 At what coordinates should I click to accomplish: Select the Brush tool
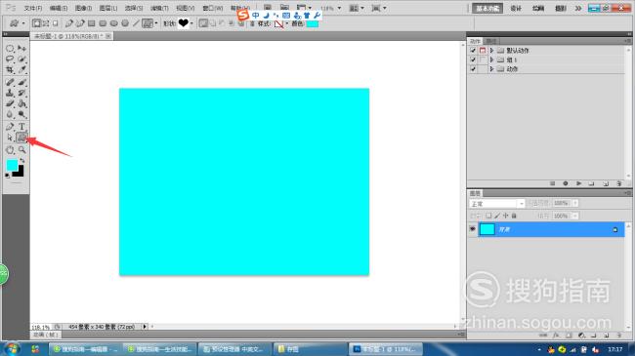21,83
